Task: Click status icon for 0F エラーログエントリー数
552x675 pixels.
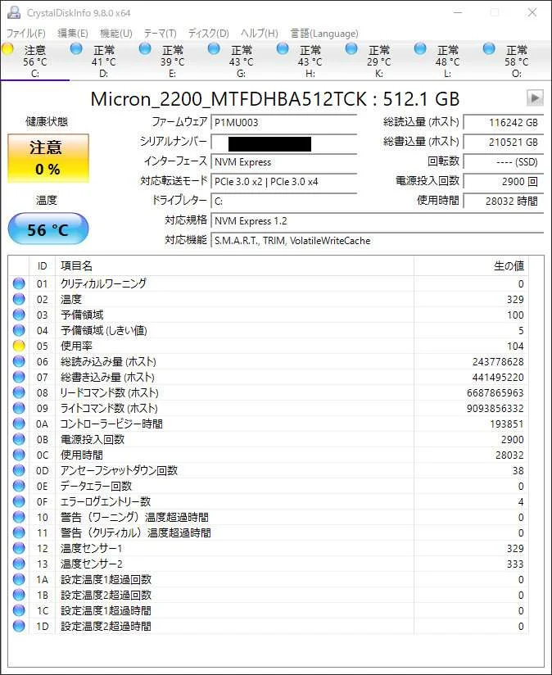Action: 19,501
